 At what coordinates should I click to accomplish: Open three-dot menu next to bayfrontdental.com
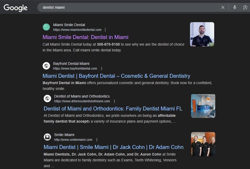tap(102, 69)
